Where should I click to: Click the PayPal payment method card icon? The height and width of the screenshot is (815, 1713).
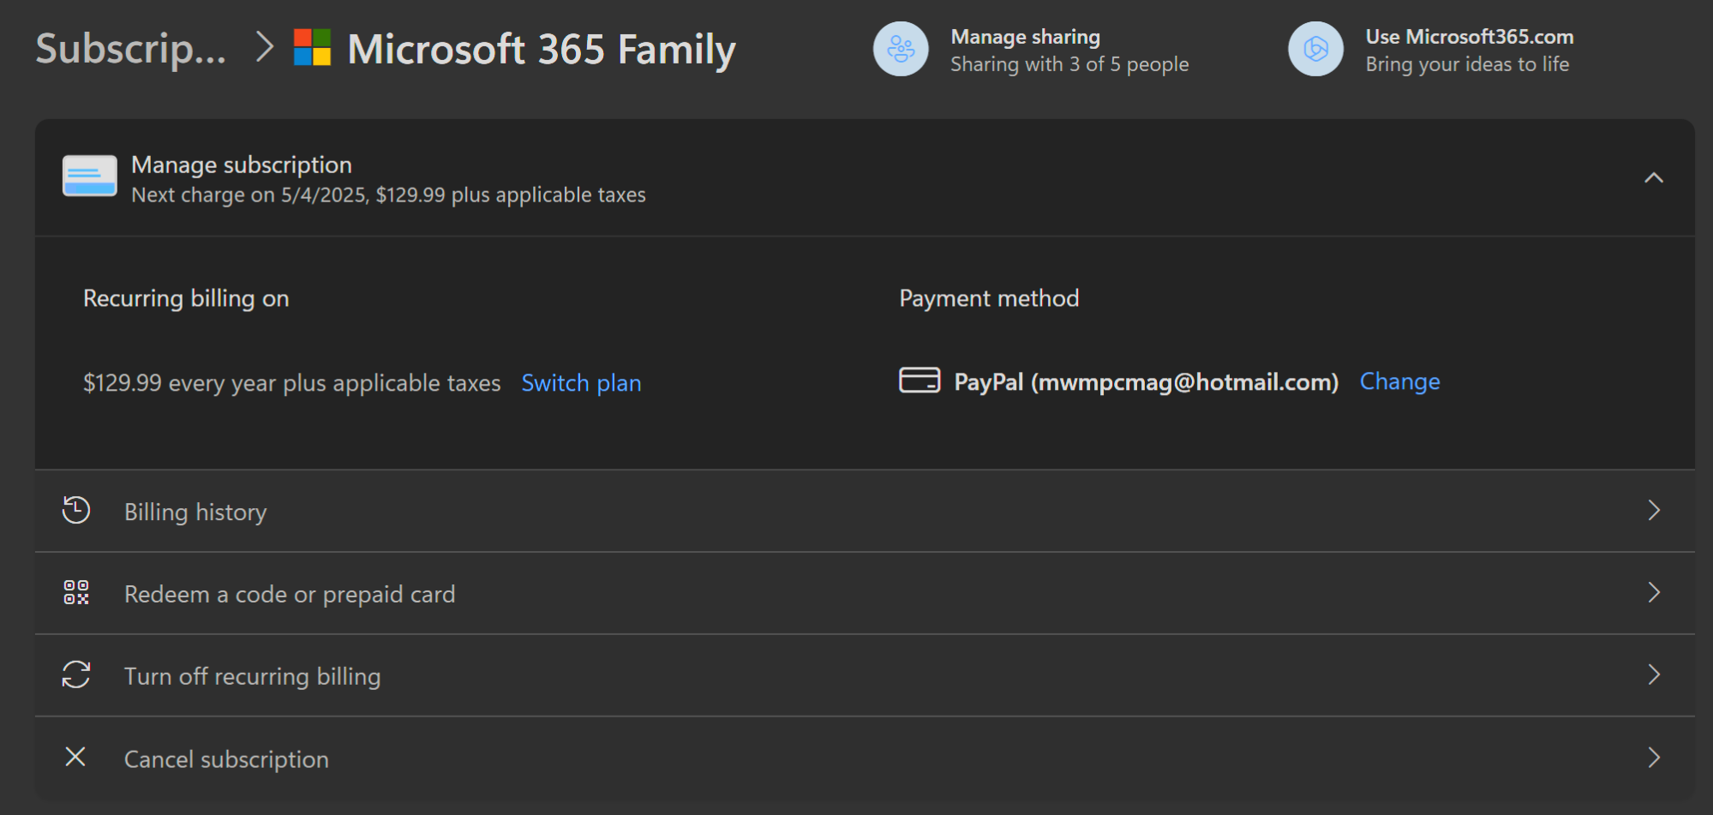click(919, 381)
